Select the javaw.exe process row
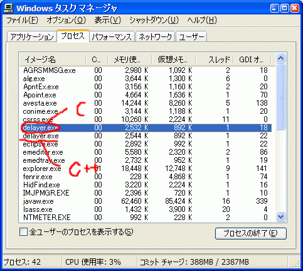Screen dimensions: 303x271 [x=146, y=201]
